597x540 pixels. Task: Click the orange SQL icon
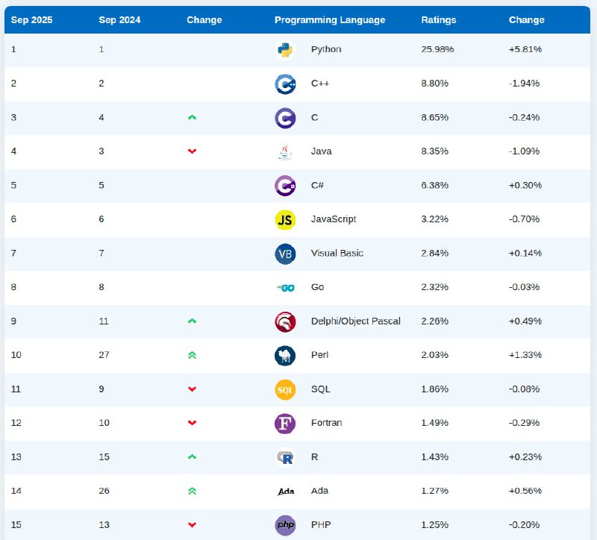[x=285, y=389]
